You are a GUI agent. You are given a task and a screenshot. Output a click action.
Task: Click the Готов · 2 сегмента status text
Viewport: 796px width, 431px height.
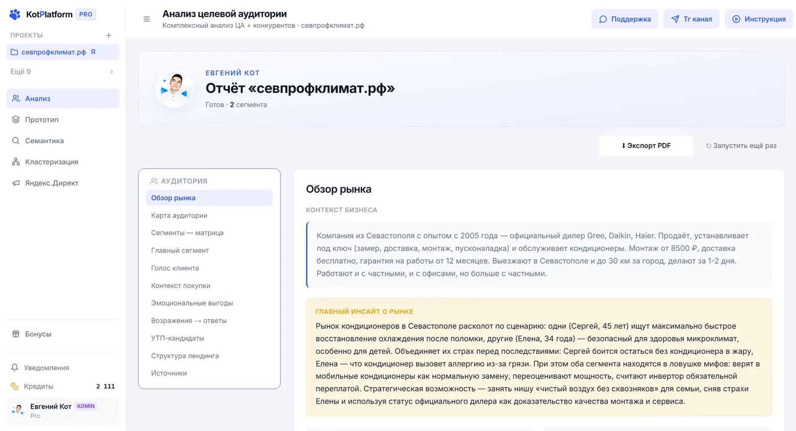point(236,105)
